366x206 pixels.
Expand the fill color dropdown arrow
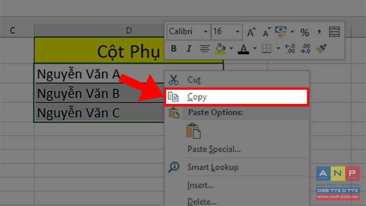pyautogui.click(x=231, y=49)
